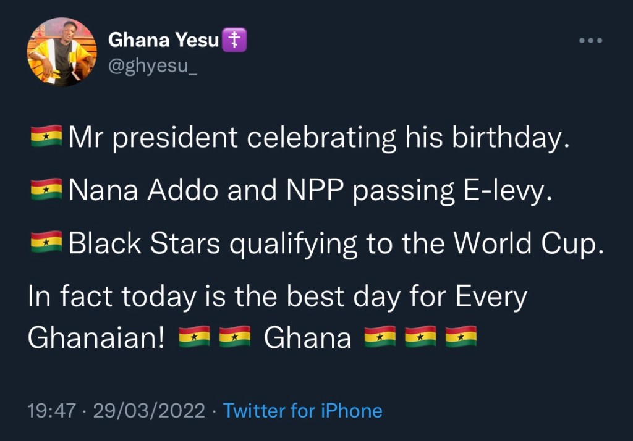
Task: Select the "Nana Addo and NPP passing E-levy" line
Action: (309, 191)
